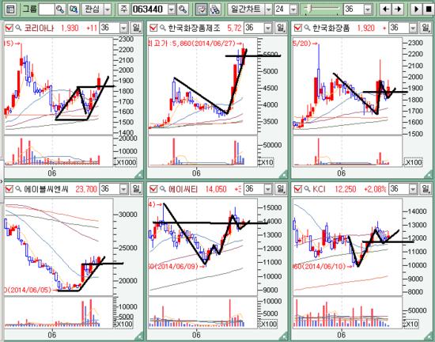Edit stock code field 063440
The width and height of the screenshot is (435, 342).
pyautogui.click(x=149, y=9)
